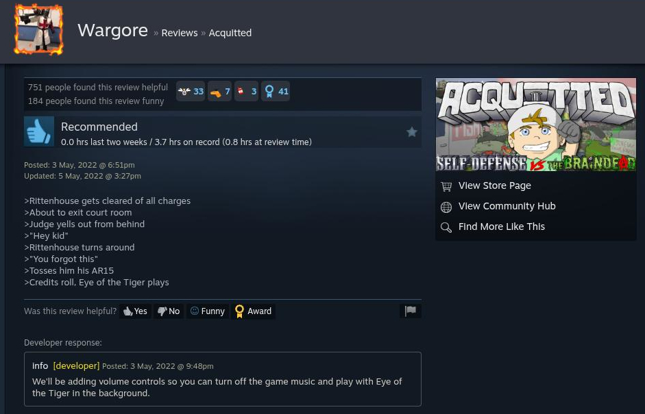Click View Store Page
Viewport: 645px width, 414px height.
(x=494, y=185)
